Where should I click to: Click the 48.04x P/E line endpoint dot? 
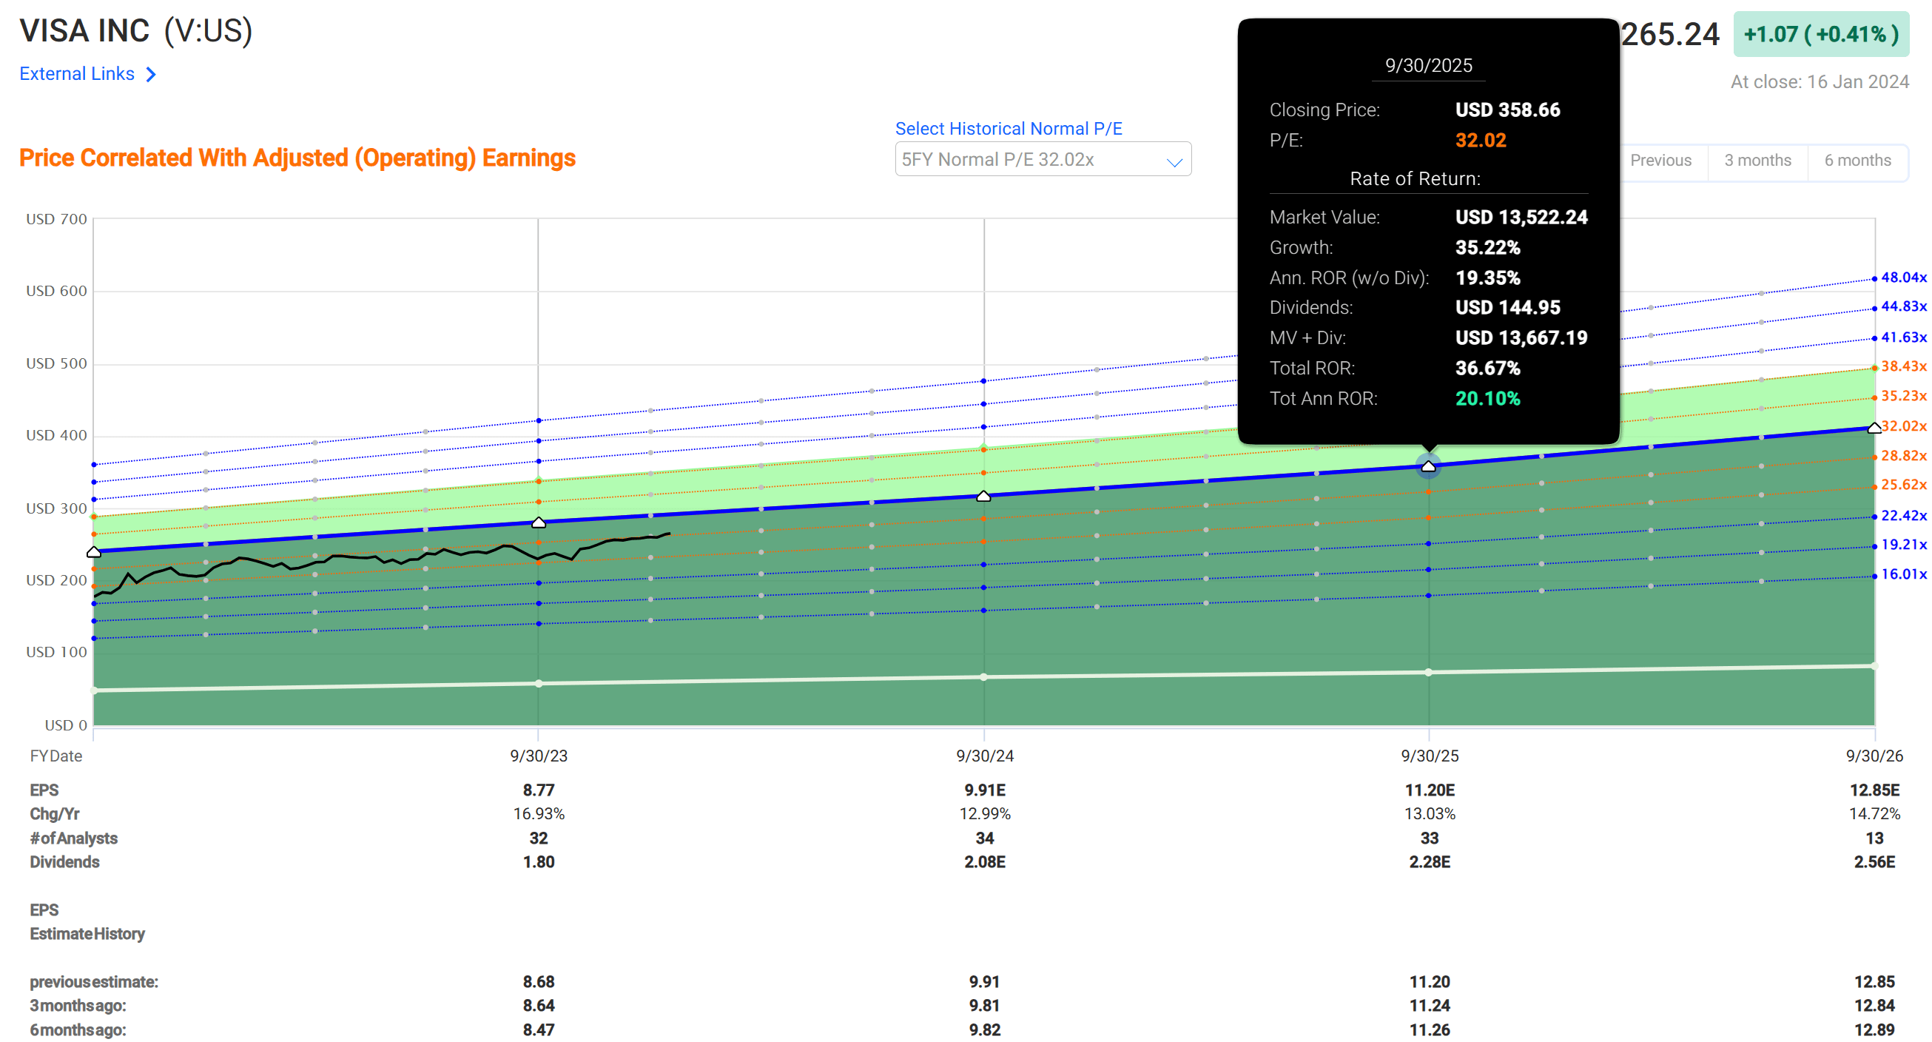point(1874,278)
